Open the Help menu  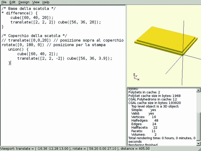point(46,2)
